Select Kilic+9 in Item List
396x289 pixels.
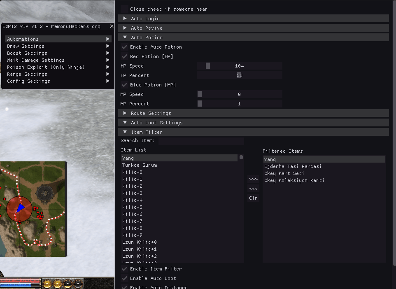179,235
